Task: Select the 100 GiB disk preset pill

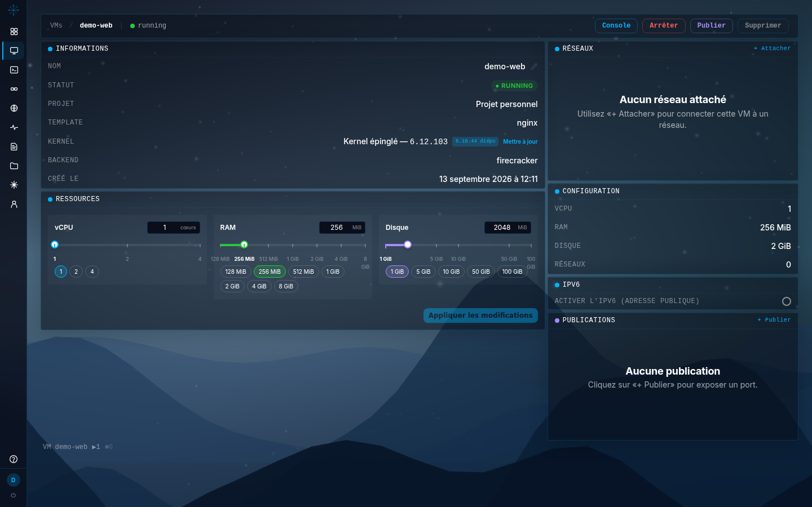Action: 513,272
